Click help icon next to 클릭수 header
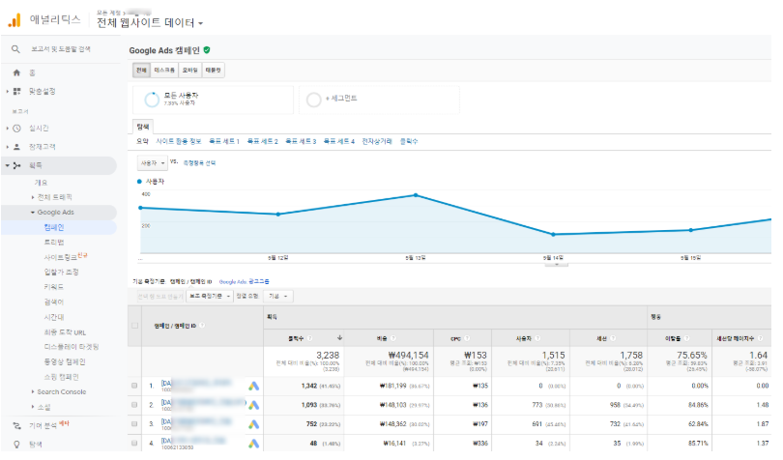The height and width of the screenshot is (460, 783). click(309, 338)
